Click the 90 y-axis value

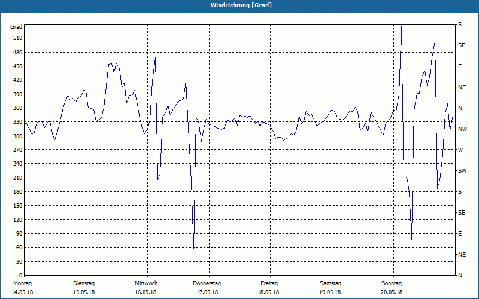(x=19, y=234)
